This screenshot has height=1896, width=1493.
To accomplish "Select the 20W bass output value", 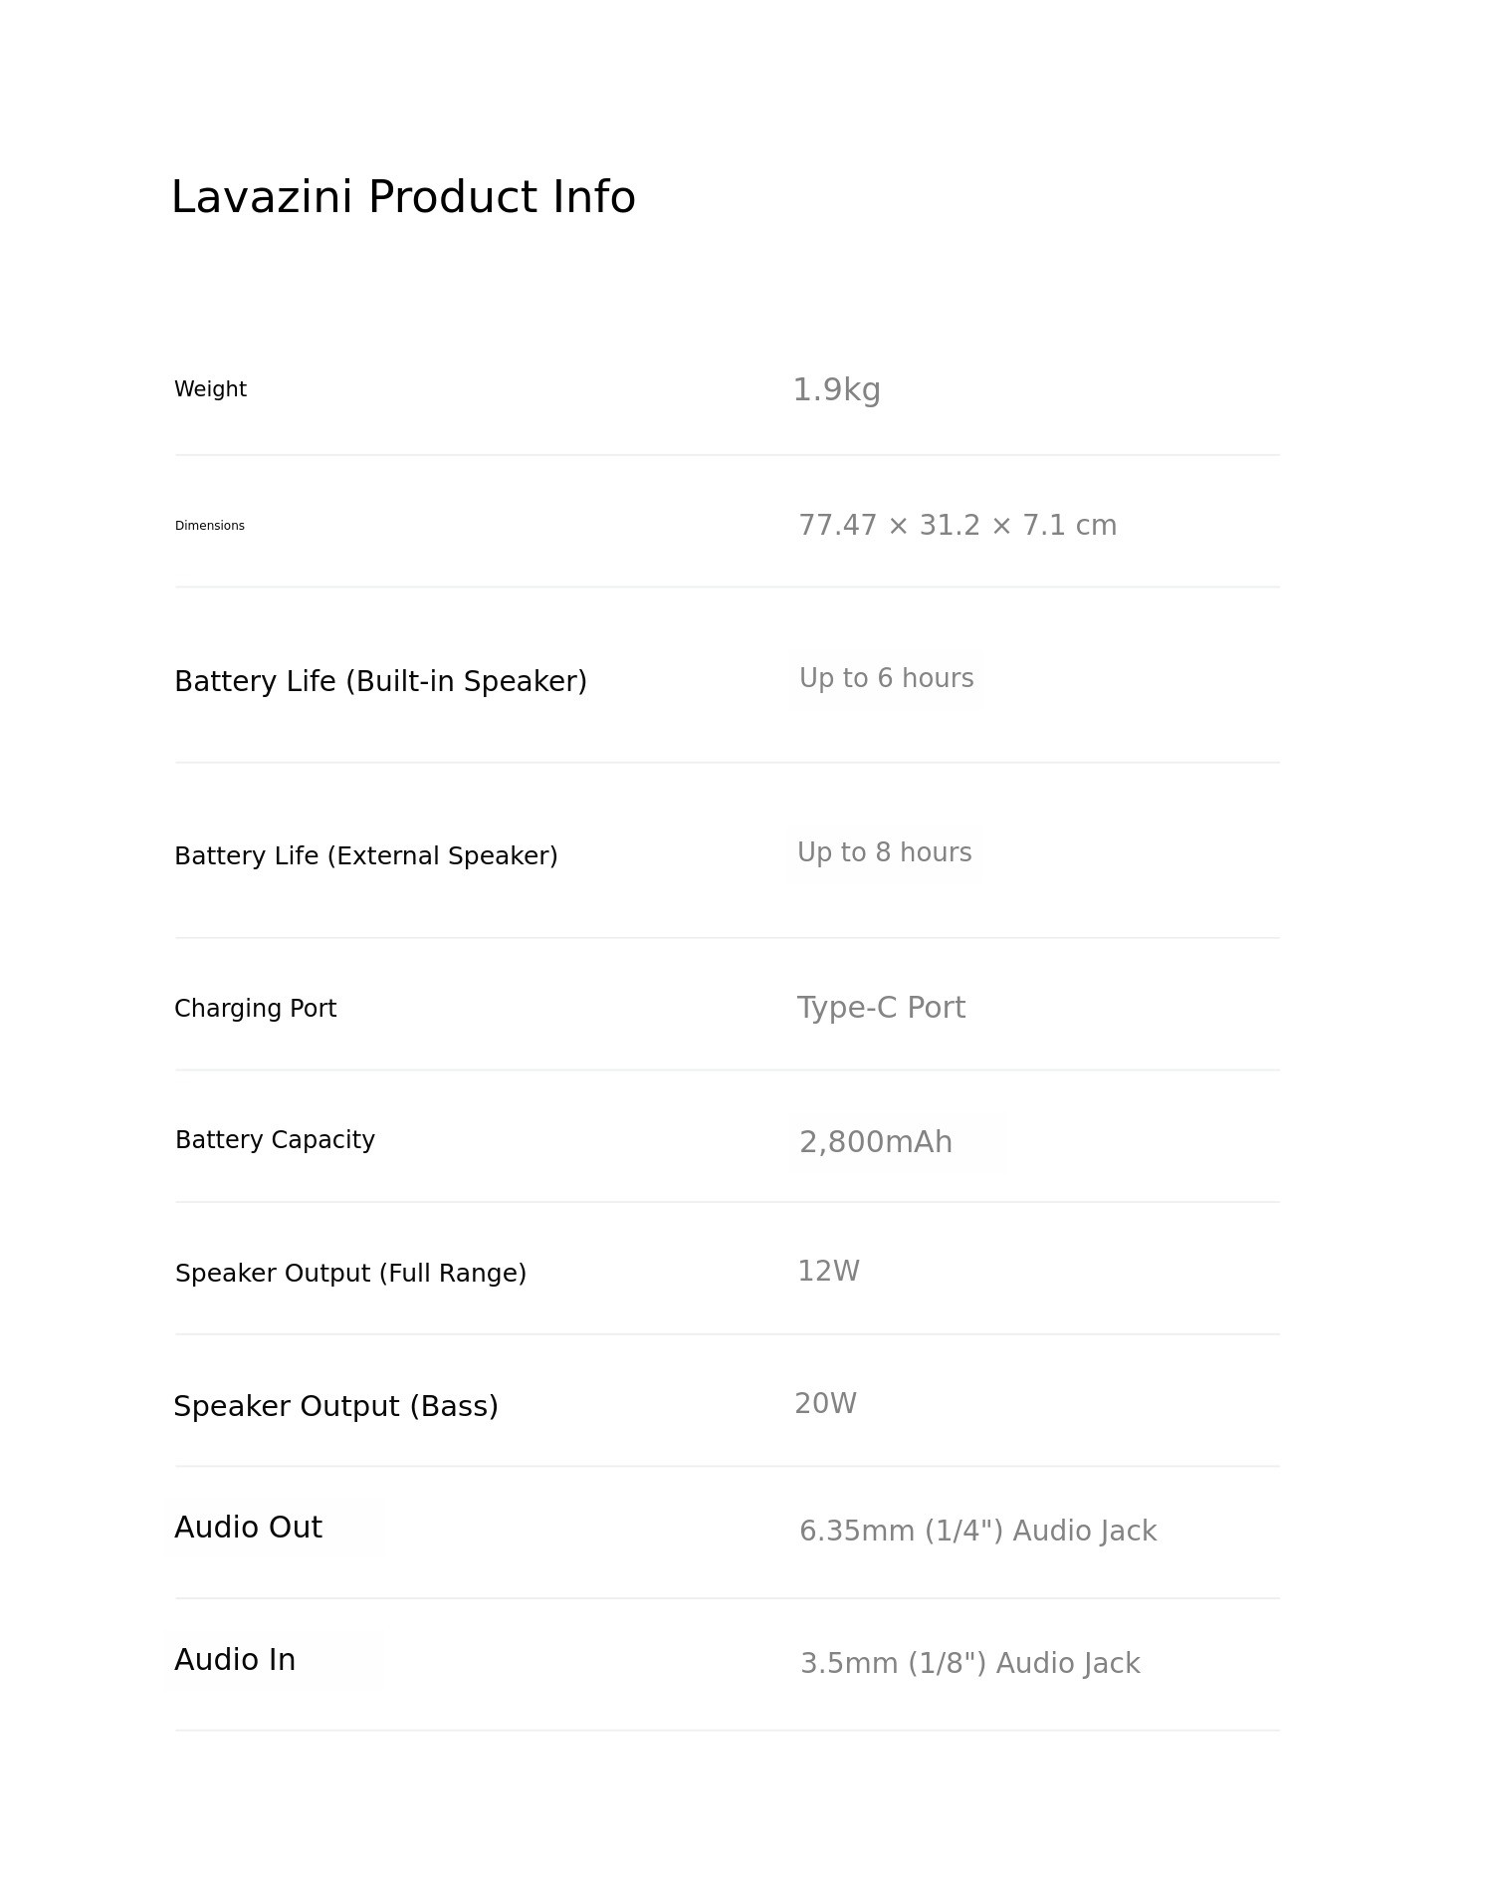I will [825, 1404].
